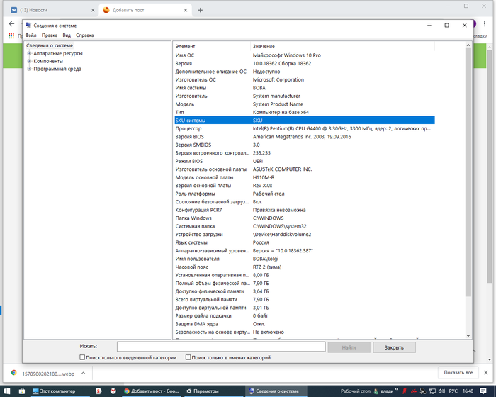
Task: Select the Имя ОС row
Action: (305, 55)
